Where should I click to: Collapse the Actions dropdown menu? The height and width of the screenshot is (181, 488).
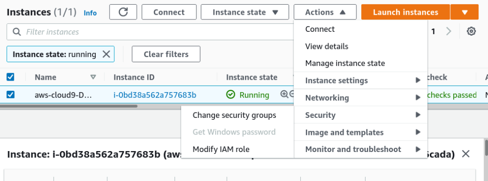pos(325,12)
